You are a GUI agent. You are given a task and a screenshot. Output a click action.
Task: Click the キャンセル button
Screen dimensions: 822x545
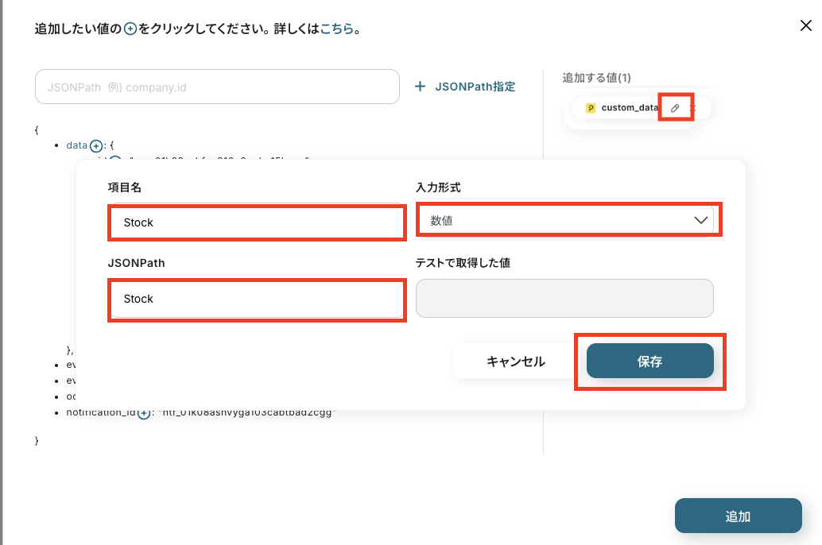click(x=515, y=361)
